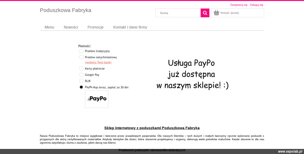Select Przelew tradycyjny payment option

pyautogui.click(x=81, y=51)
